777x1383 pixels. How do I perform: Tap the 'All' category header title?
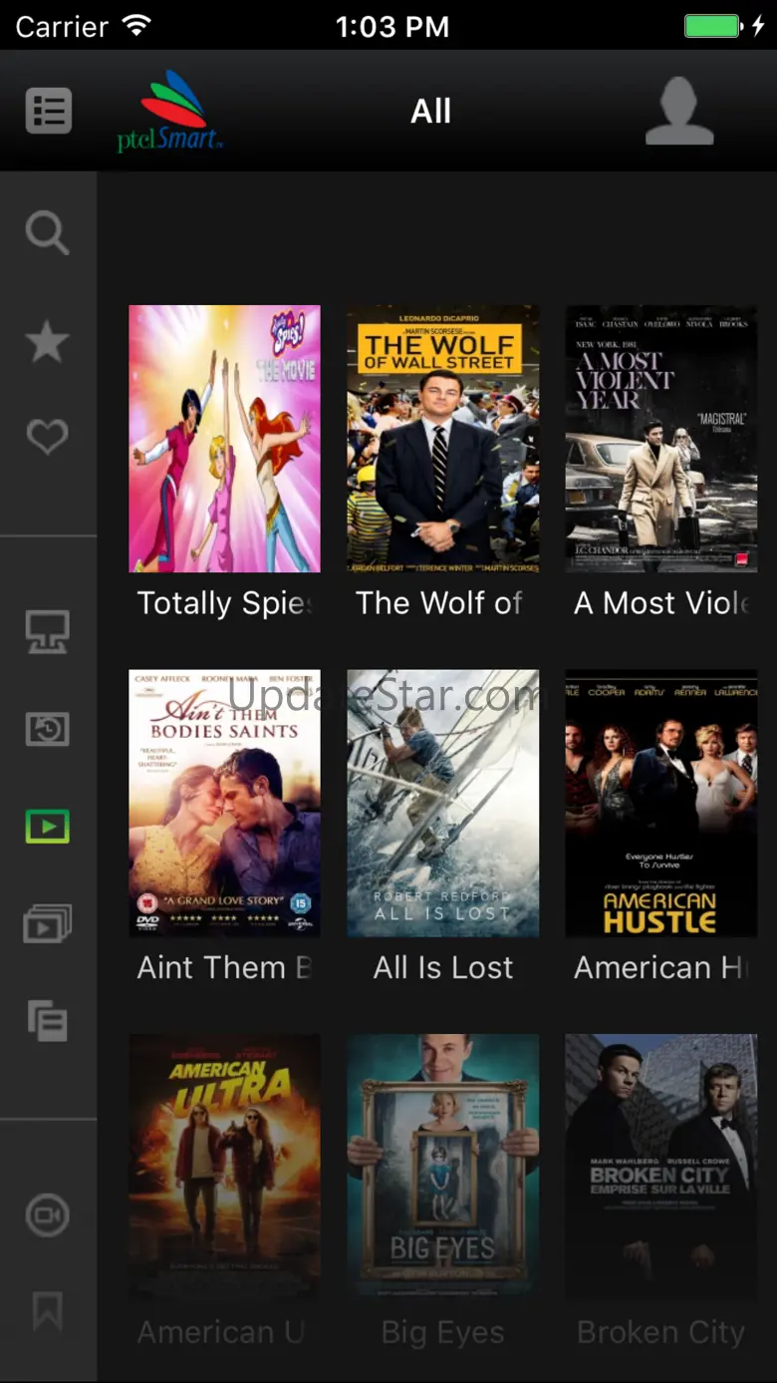[x=431, y=111]
